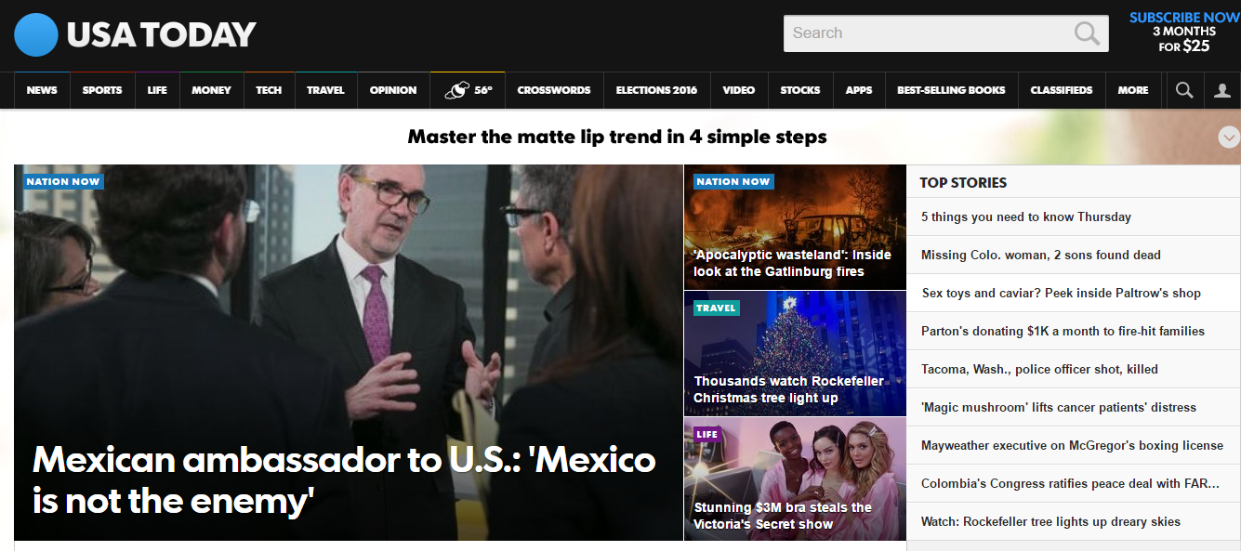Screen dimensions: 1241x551
Task: Go to BEST-SELLING BOOKS
Action: point(951,90)
